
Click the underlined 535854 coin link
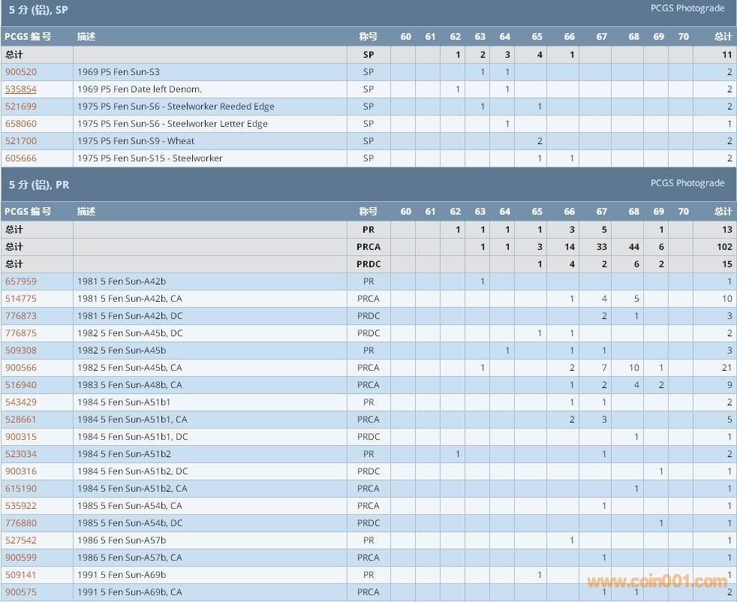[21, 89]
